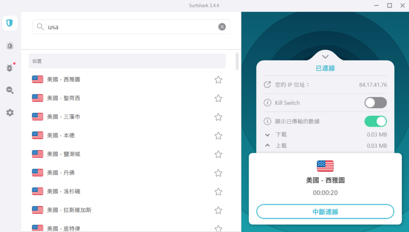Screen dimensions: 409x232
Task: Select the 美國 - 西雅圖 location row
Action: coord(127,79)
